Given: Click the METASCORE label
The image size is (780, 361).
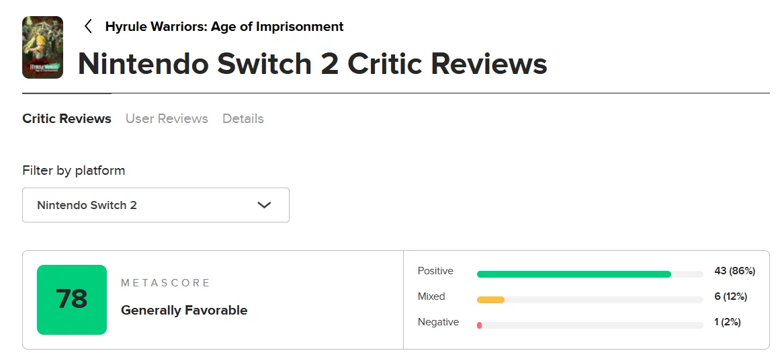Looking at the screenshot, I should (165, 283).
